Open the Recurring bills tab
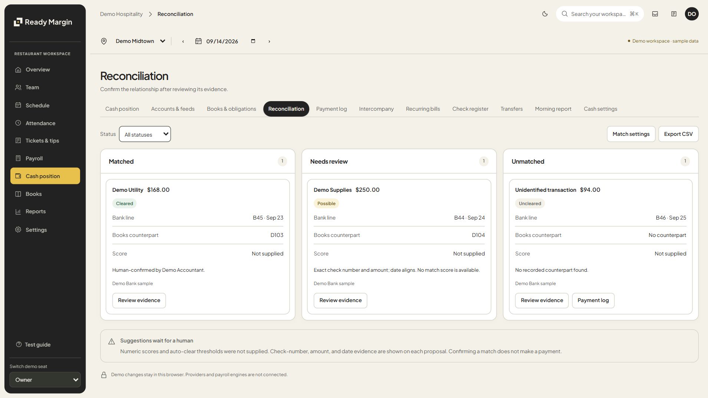The width and height of the screenshot is (708, 398). pyautogui.click(x=423, y=109)
